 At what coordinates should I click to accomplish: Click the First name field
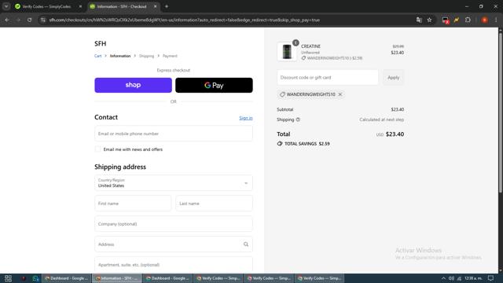point(133,204)
